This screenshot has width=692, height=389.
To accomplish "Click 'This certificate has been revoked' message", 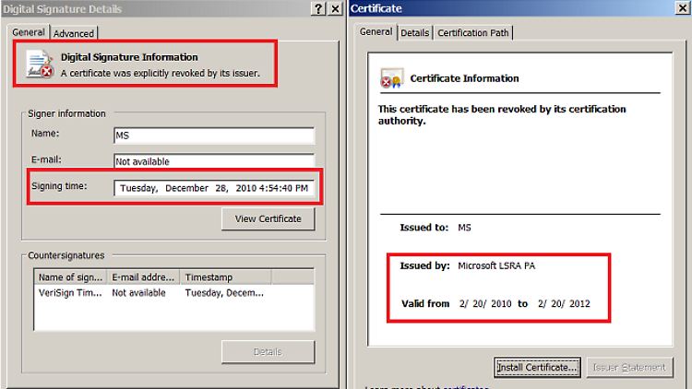I will [502, 114].
